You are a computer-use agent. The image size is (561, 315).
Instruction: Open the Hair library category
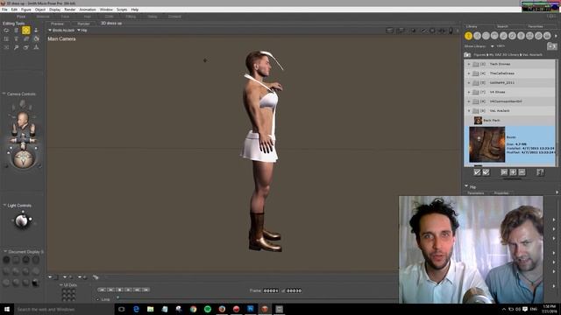(x=494, y=36)
